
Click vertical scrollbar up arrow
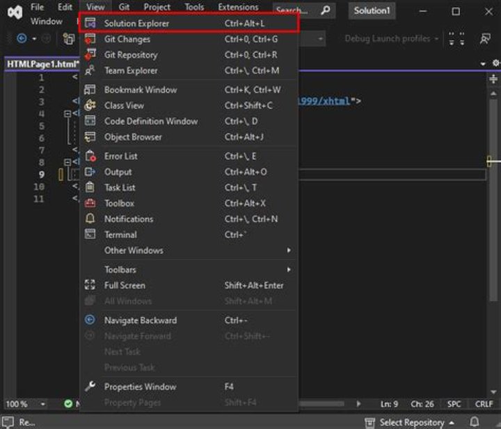point(493,93)
